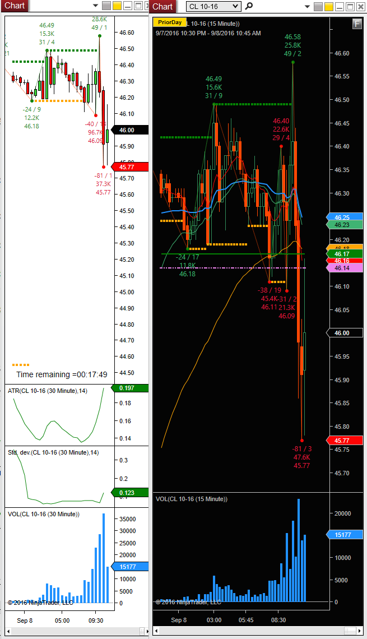Click the gray link square in right chart window
Screen dimensions: 367x639
(x=318, y=7)
